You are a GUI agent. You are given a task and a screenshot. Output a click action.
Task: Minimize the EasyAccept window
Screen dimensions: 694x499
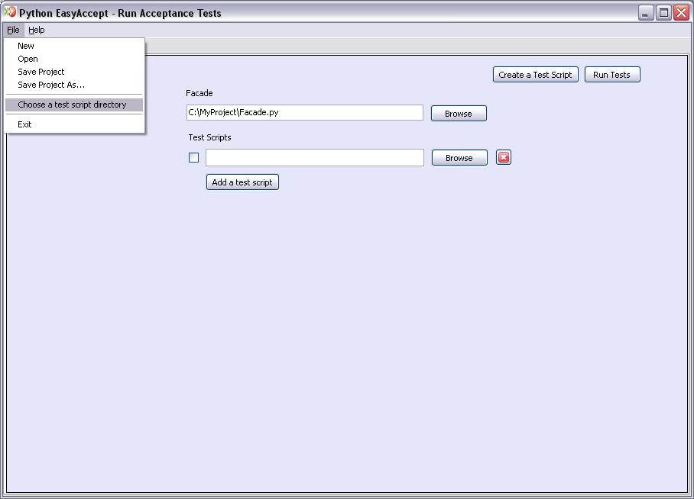pyautogui.click(x=646, y=12)
